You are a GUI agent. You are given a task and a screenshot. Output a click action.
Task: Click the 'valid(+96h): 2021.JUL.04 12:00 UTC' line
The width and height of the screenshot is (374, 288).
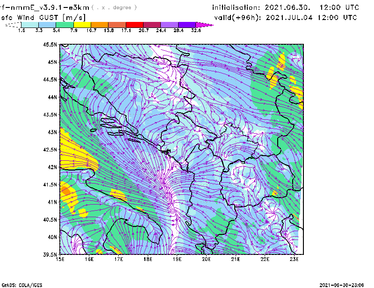point(286,18)
